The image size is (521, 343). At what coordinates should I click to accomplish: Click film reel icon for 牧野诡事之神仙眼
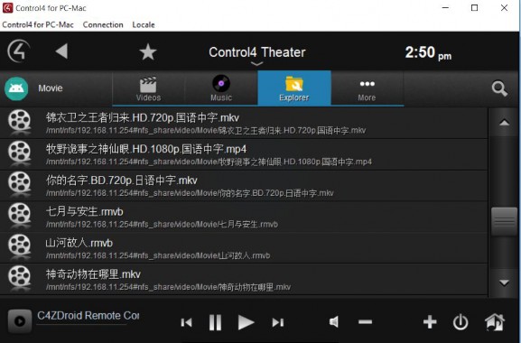(20, 152)
